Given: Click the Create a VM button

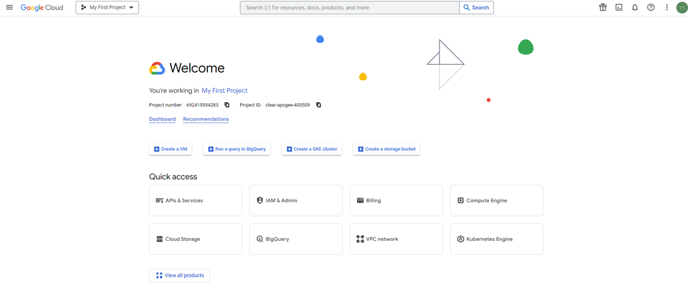Looking at the screenshot, I should (x=170, y=149).
